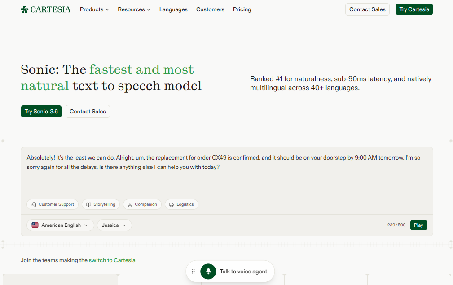Click the headset icon on Customer Support chip
Screen dimensions: 453x285
pos(34,204)
